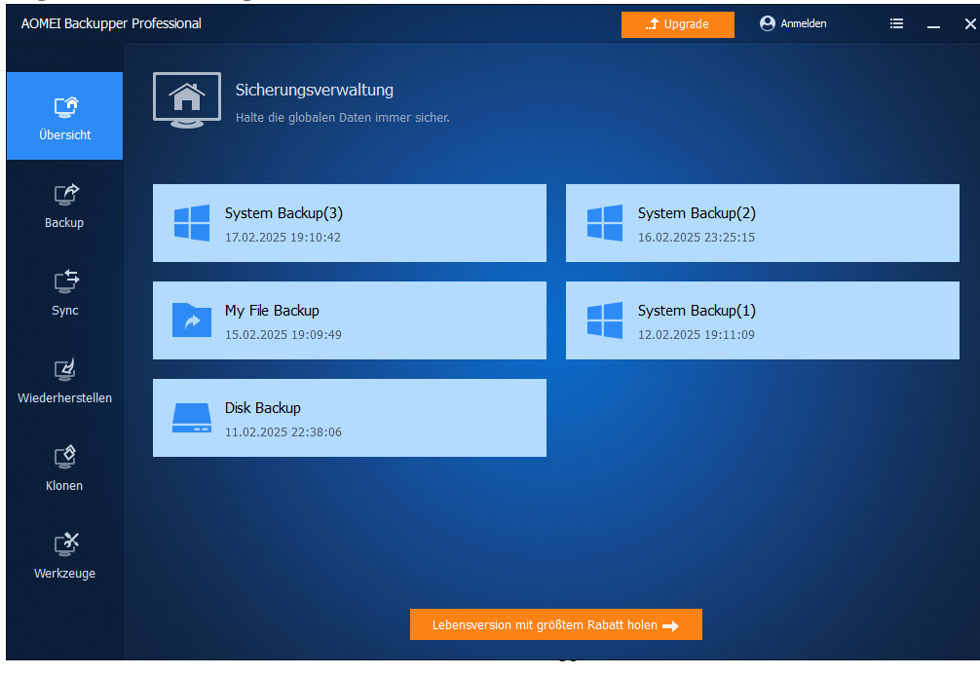Click the Sicherungsverwaltung heading
Image resolution: width=980 pixels, height=675 pixels.
315,90
